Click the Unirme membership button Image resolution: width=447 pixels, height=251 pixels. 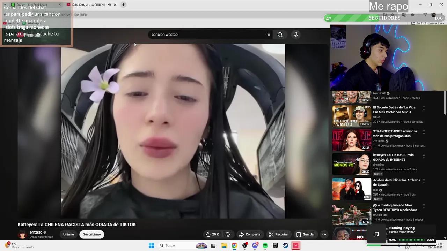click(68, 234)
